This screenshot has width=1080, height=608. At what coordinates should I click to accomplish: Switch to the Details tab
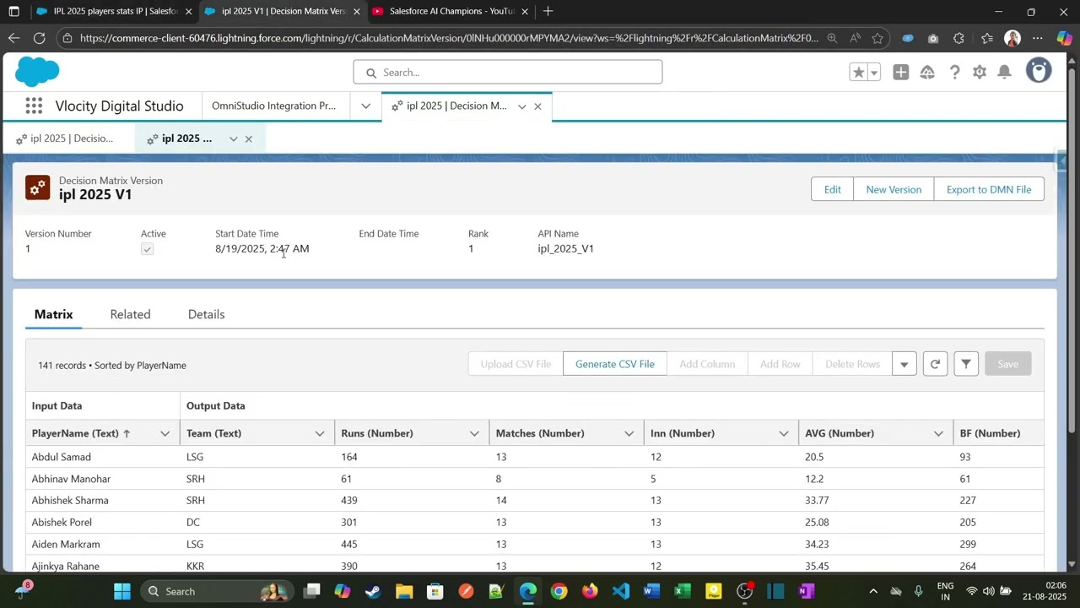point(206,314)
